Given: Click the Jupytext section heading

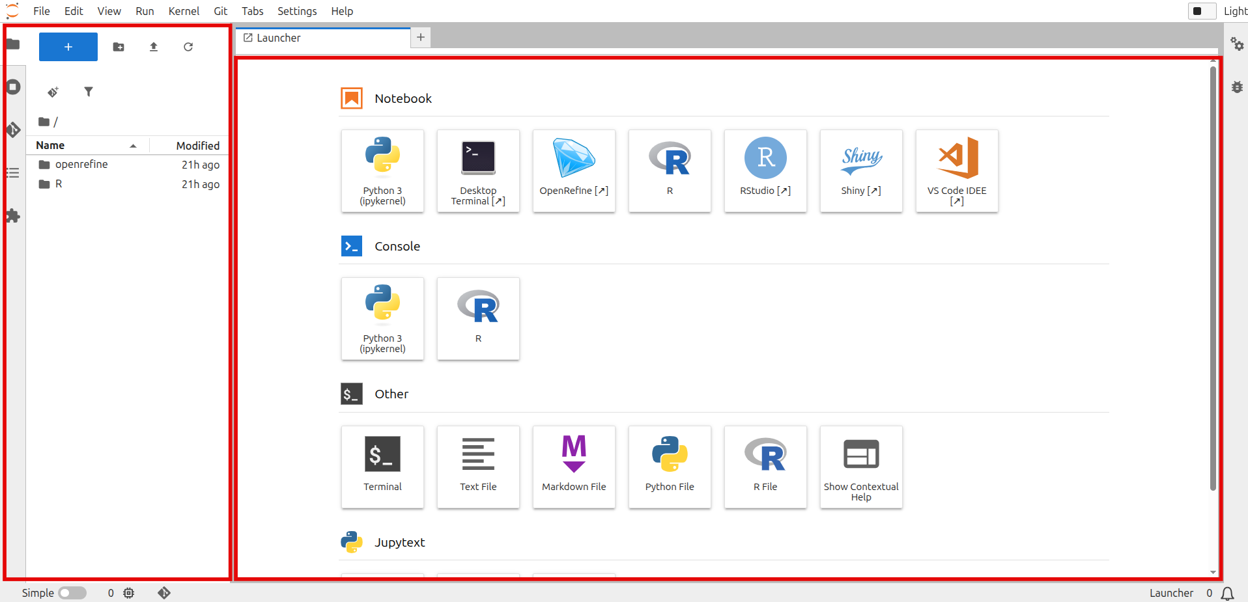Looking at the screenshot, I should pyautogui.click(x=399, y=542).
